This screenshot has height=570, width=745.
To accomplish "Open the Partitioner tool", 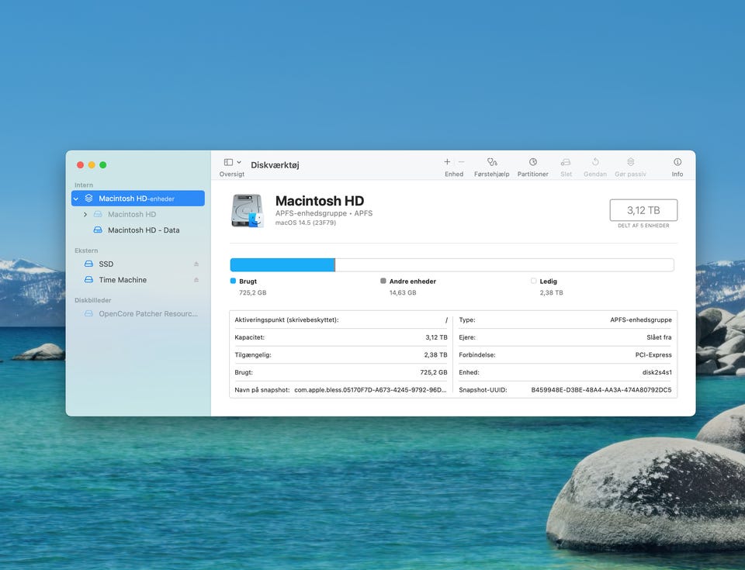I will click(533, 162).
